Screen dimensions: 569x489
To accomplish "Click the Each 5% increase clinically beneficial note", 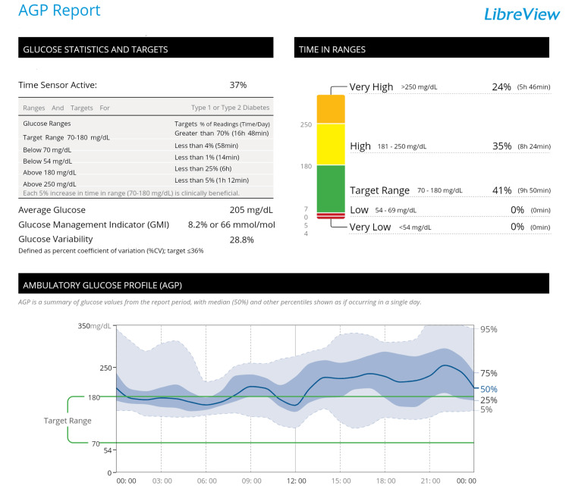I will click(x=131, y=193).
